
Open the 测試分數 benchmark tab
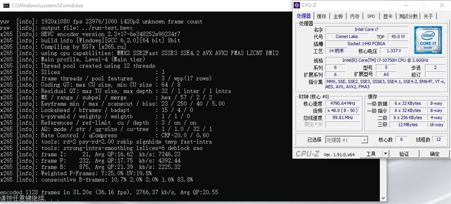point(408,16)
